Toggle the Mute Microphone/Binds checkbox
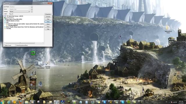This screenshot has width=186, height=104. tap(15, 45)
